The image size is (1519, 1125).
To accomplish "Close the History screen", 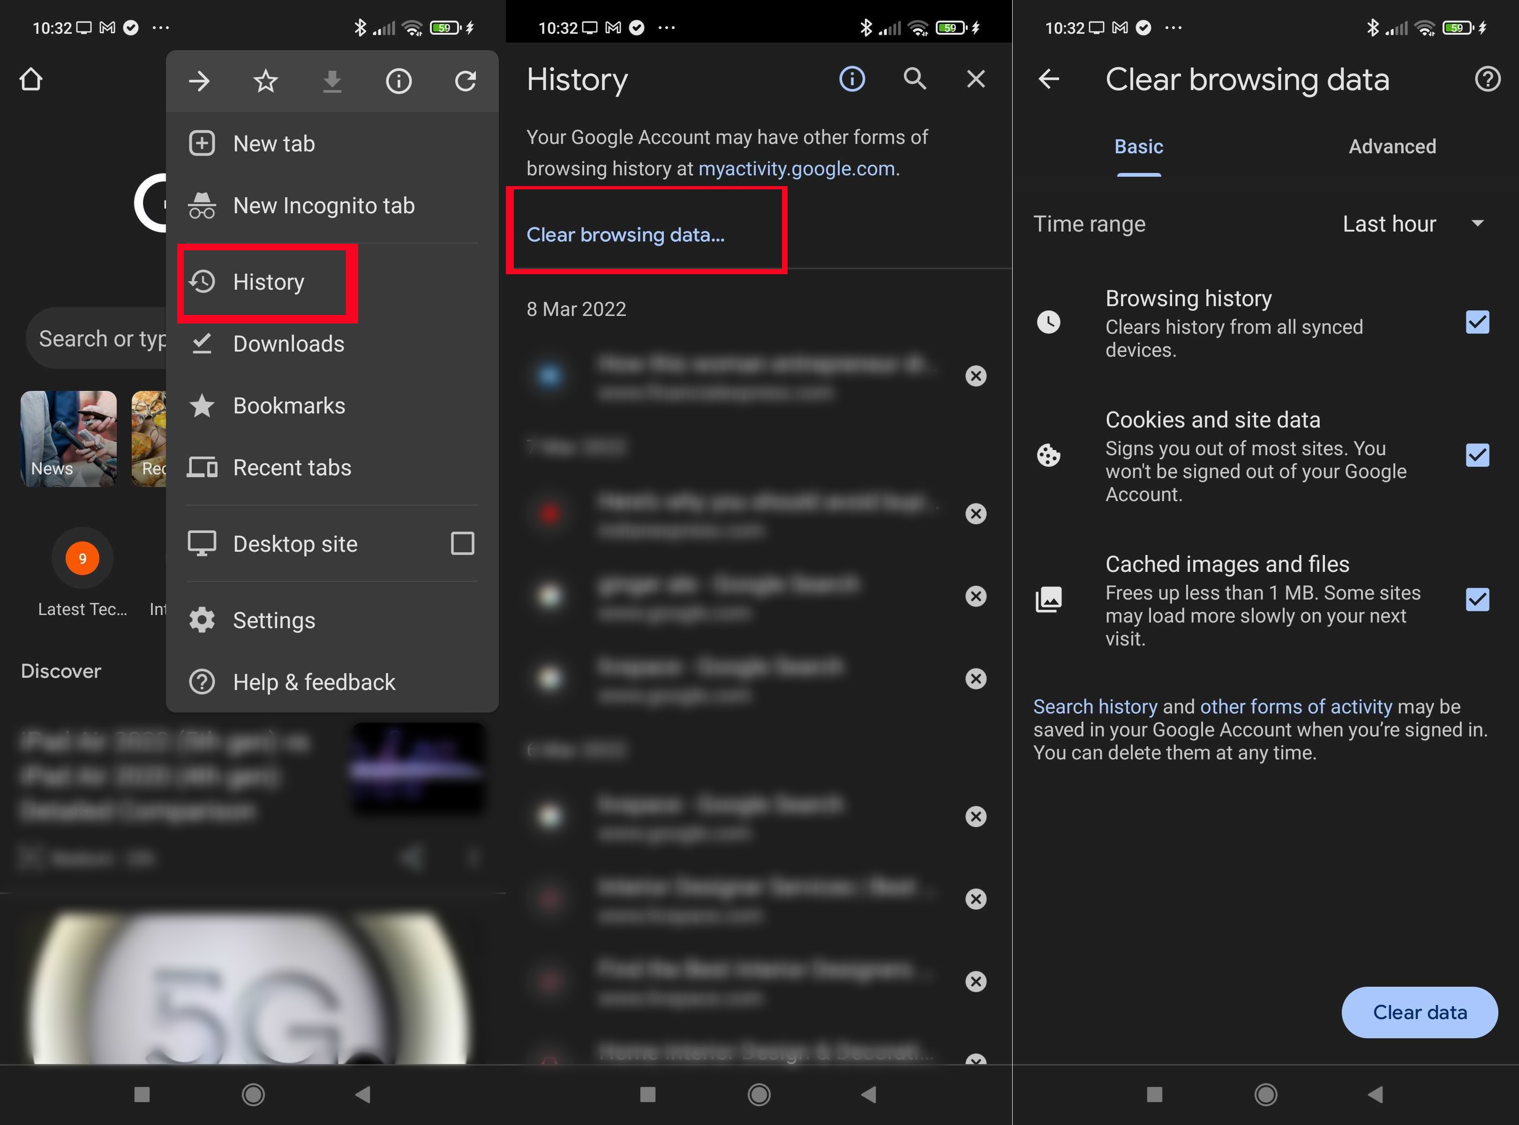I will click(x=976, y=79).
